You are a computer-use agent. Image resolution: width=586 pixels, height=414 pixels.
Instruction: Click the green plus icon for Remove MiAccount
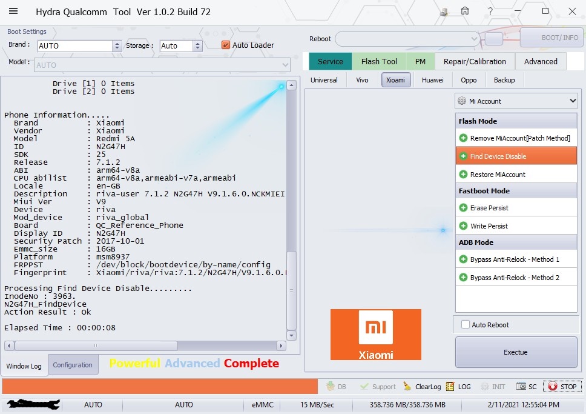tap(464, 138)
